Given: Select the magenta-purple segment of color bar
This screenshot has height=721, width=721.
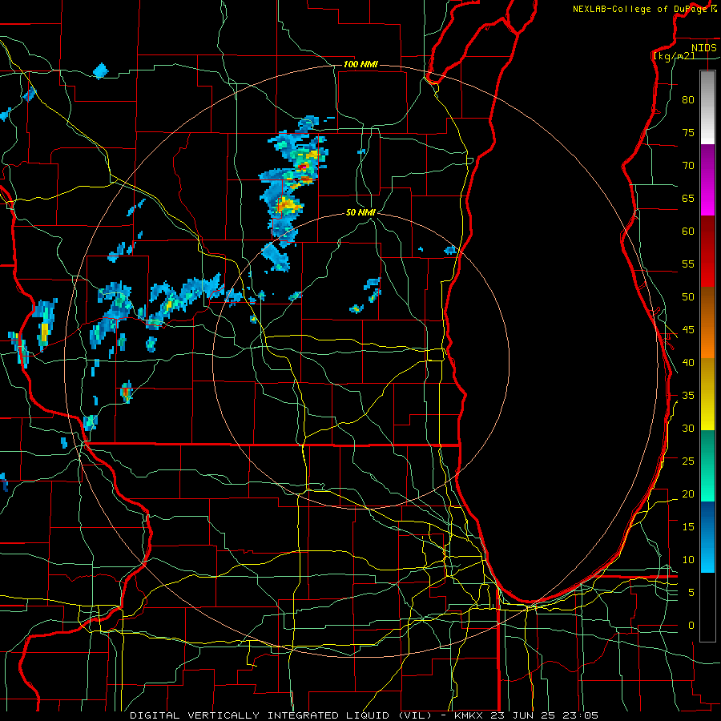Looking at the screenshot, I should [707, 180].
